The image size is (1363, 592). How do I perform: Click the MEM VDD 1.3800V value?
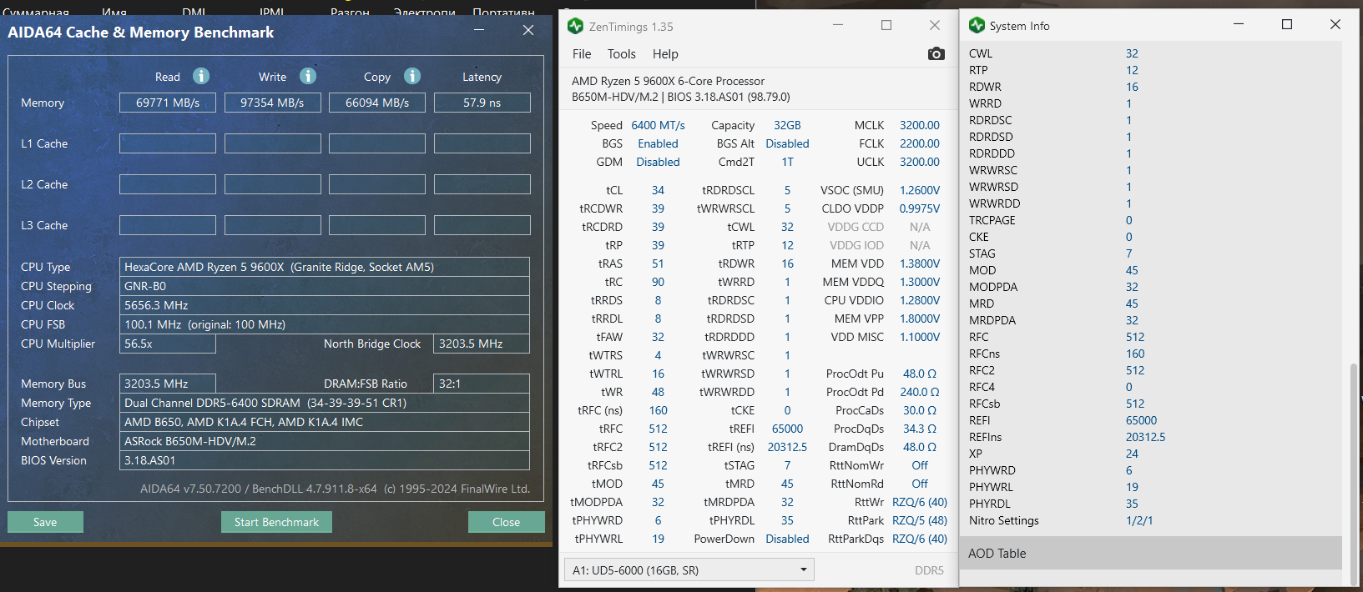(x=919, y=263)
